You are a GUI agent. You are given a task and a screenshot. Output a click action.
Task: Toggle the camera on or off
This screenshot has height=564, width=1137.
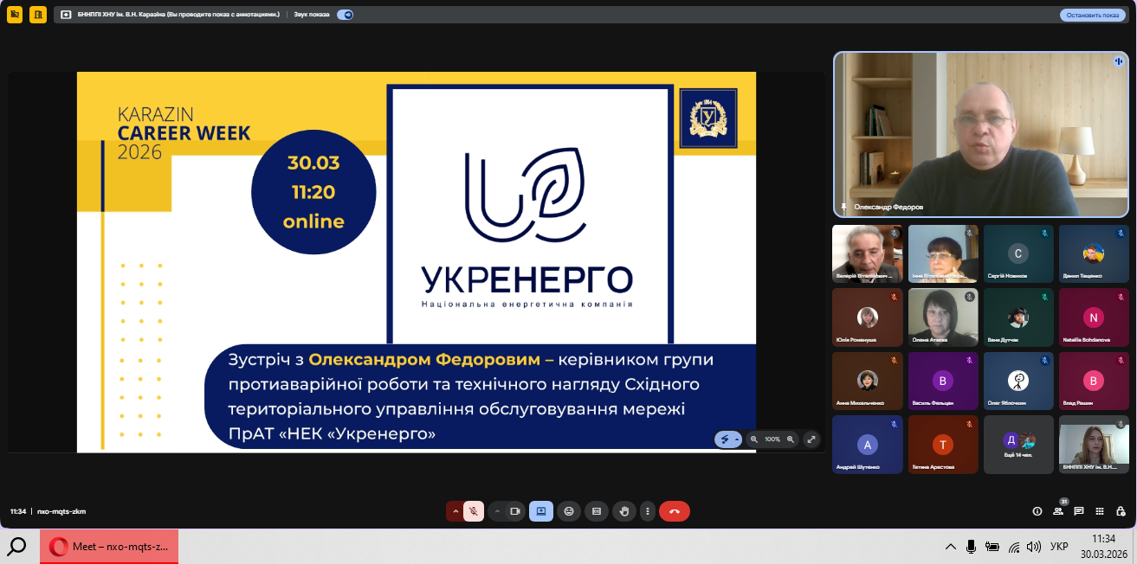pos(514,511)
